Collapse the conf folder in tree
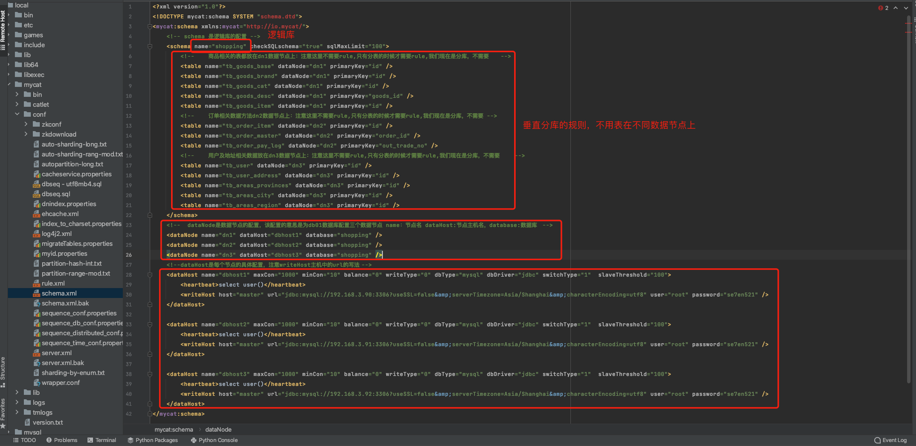916x446 pixels. tap(17, 114)
